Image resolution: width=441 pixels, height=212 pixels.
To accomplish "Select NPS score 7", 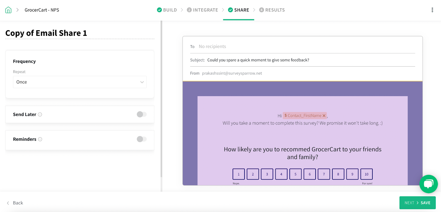I will [x=324, y=174].
